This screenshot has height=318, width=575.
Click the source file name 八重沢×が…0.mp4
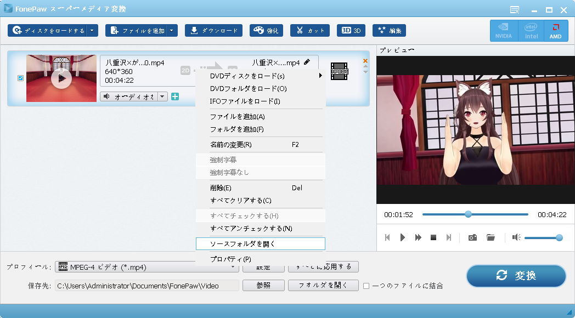pyautogui.click(x=134, y=63)
